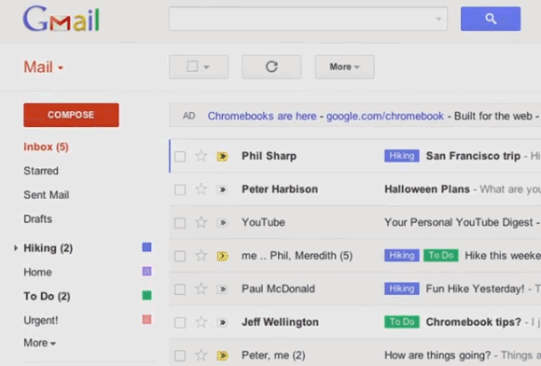
Task: Click Hiking tag on San Francisco trip email
Action: [x=402, y=156]
